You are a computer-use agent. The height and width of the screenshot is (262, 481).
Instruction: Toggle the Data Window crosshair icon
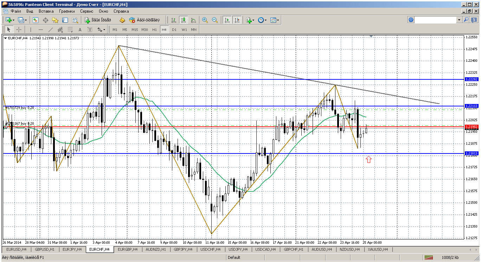click(45, 20)
